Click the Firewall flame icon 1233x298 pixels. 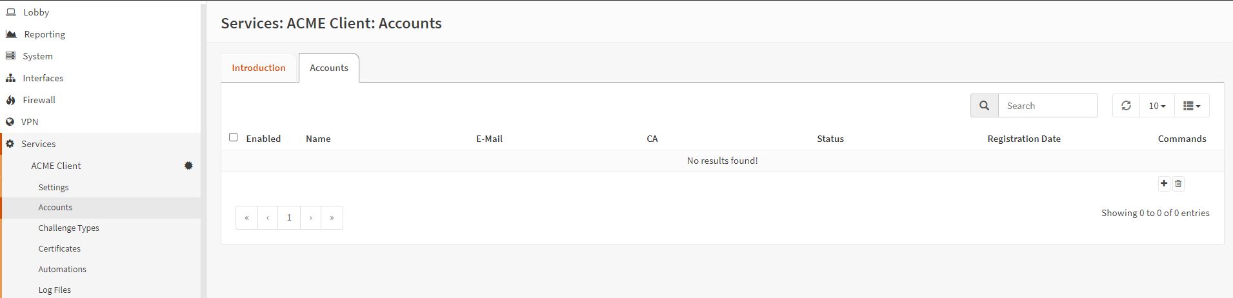[10, 100]
